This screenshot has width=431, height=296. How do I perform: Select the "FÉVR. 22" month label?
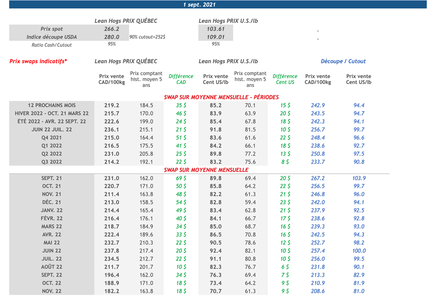[x=52, y=219]
